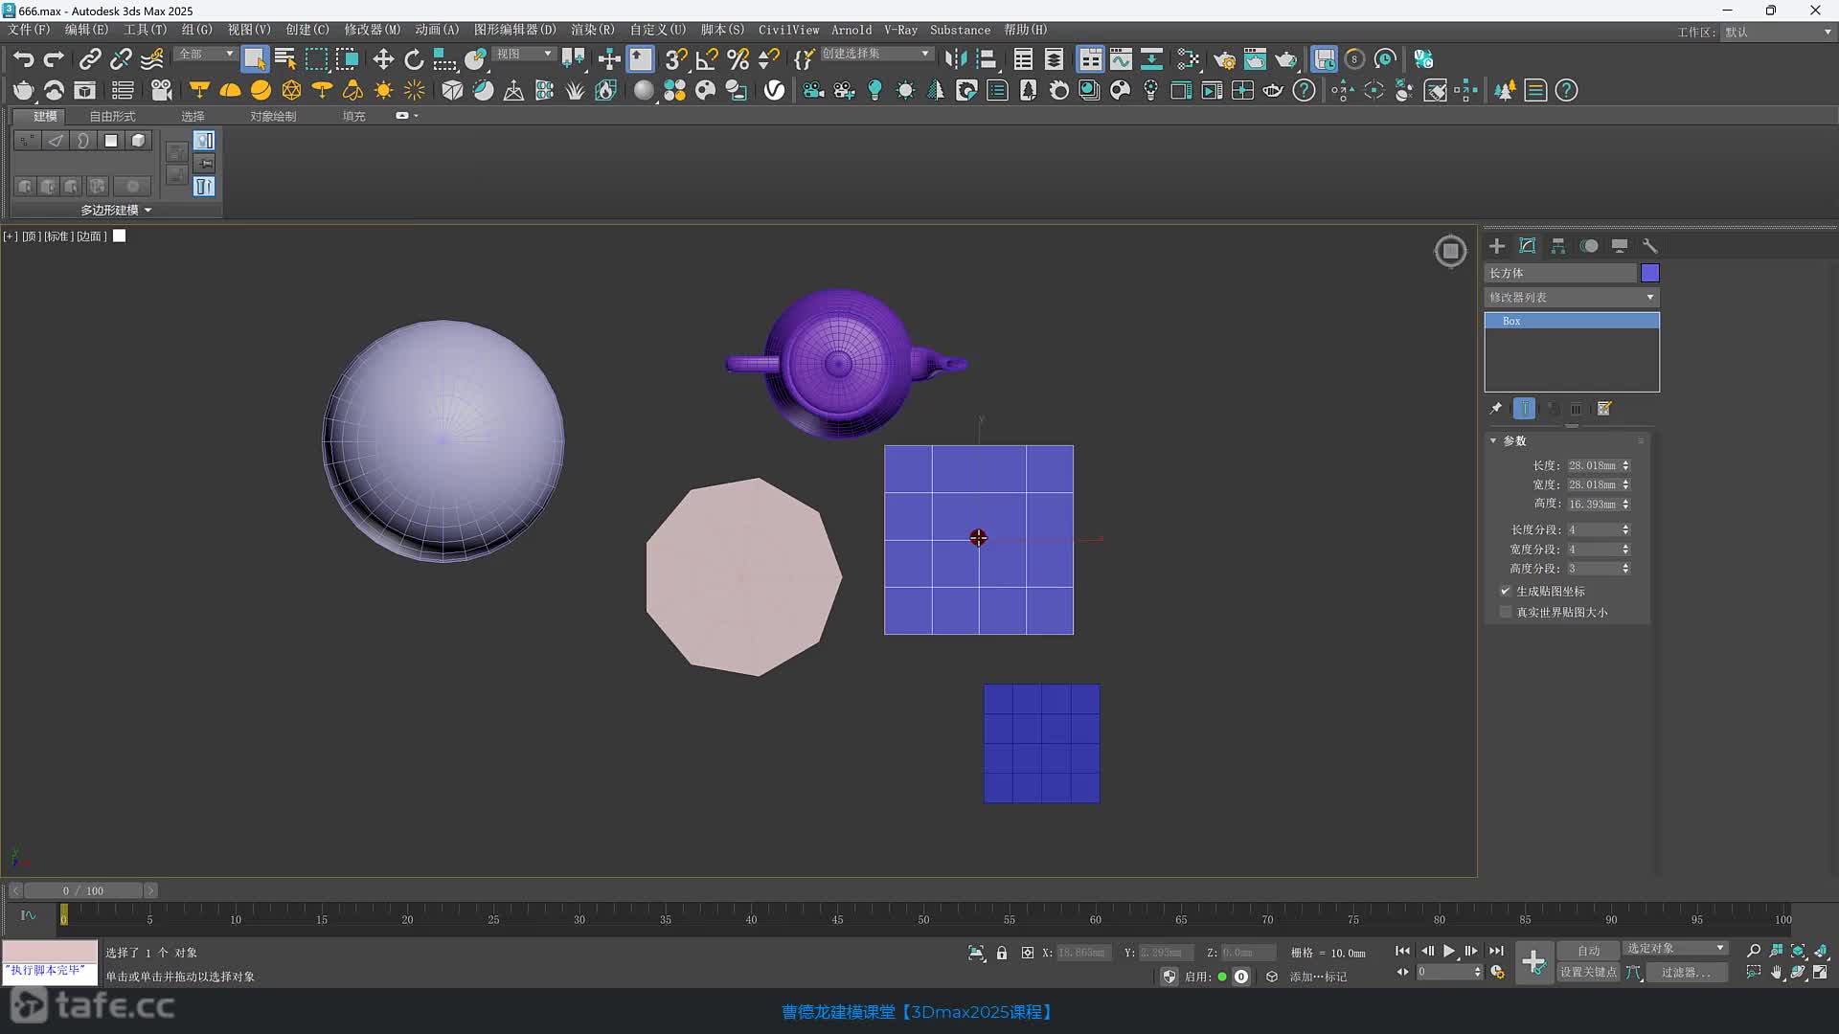Screen dimensions: 1839x1034
Task: Click the Pin Stack icon
Action: 1496,409
